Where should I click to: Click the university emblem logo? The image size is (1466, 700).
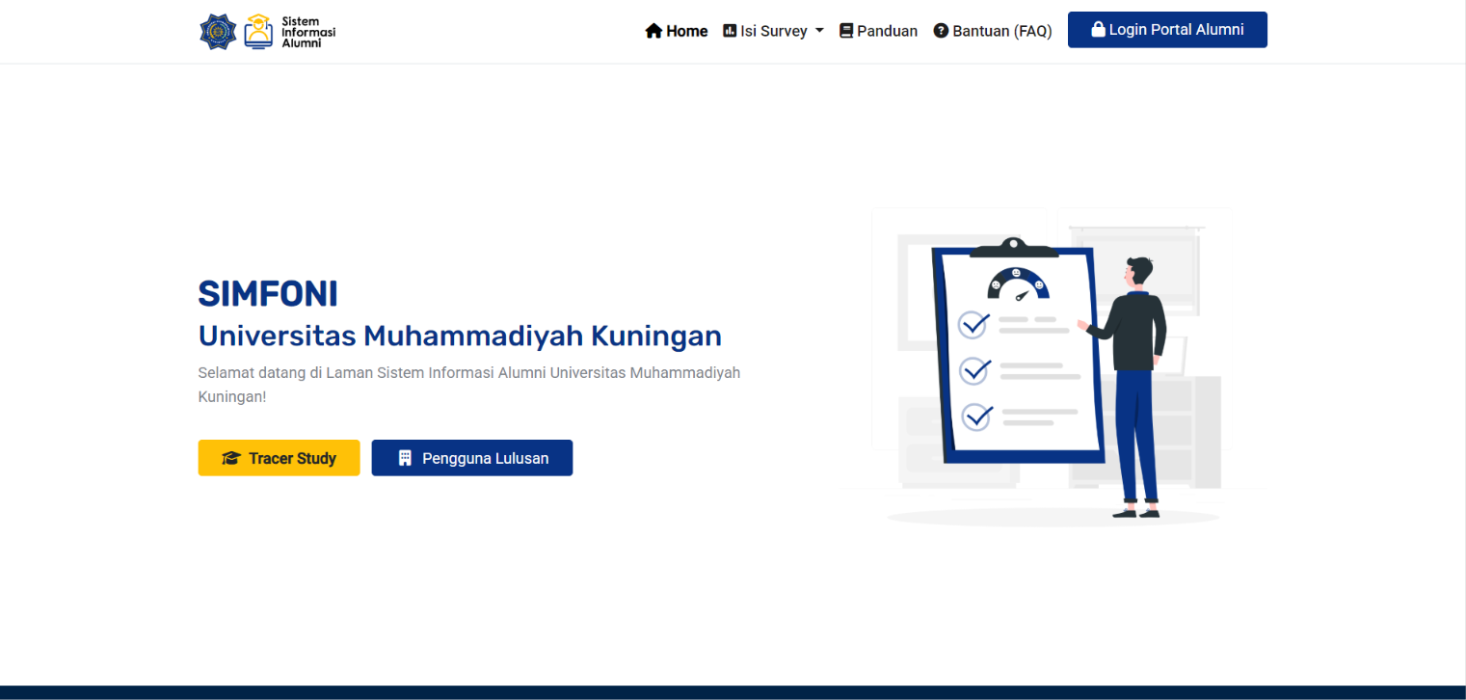[218, 32]
